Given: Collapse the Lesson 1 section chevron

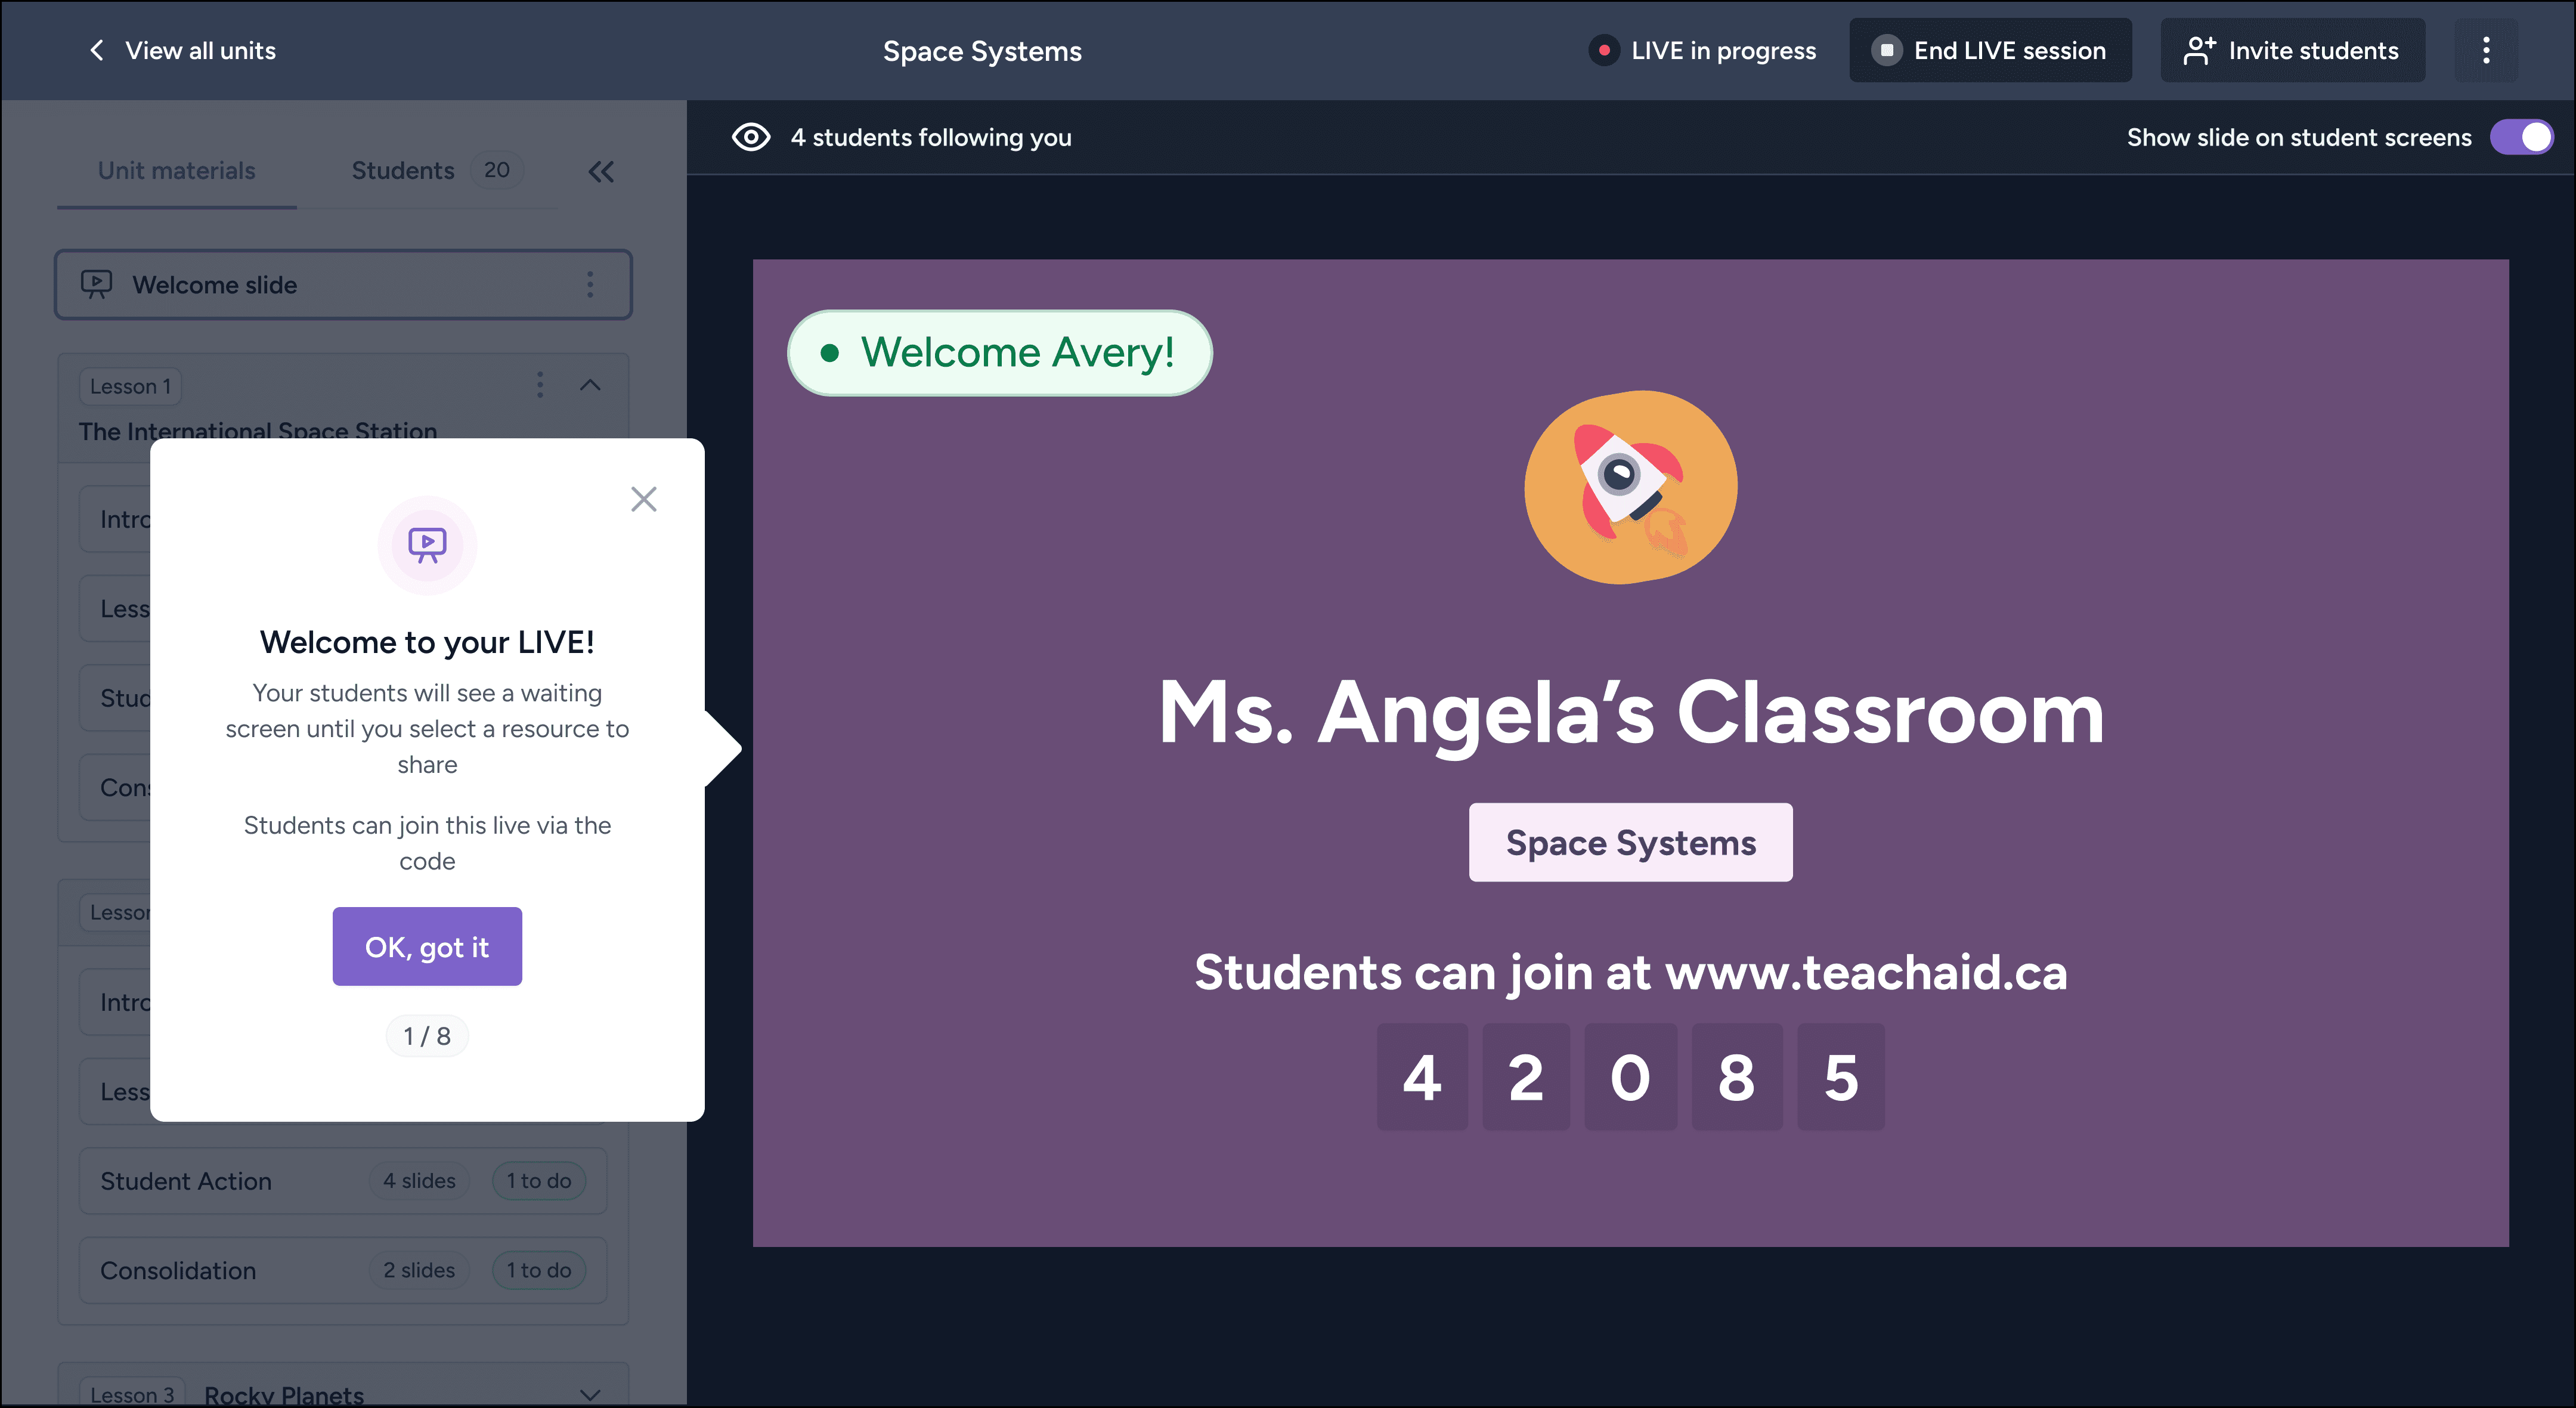Looking at the screenshot, I should pyautogui.click(x=590, y=385).
